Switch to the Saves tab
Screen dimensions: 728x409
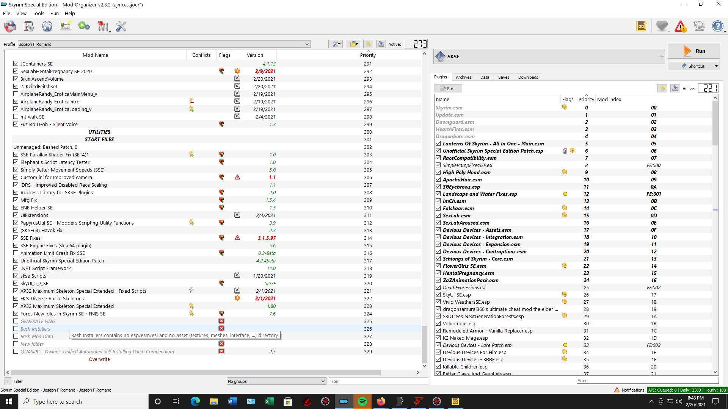pos(504,77)
